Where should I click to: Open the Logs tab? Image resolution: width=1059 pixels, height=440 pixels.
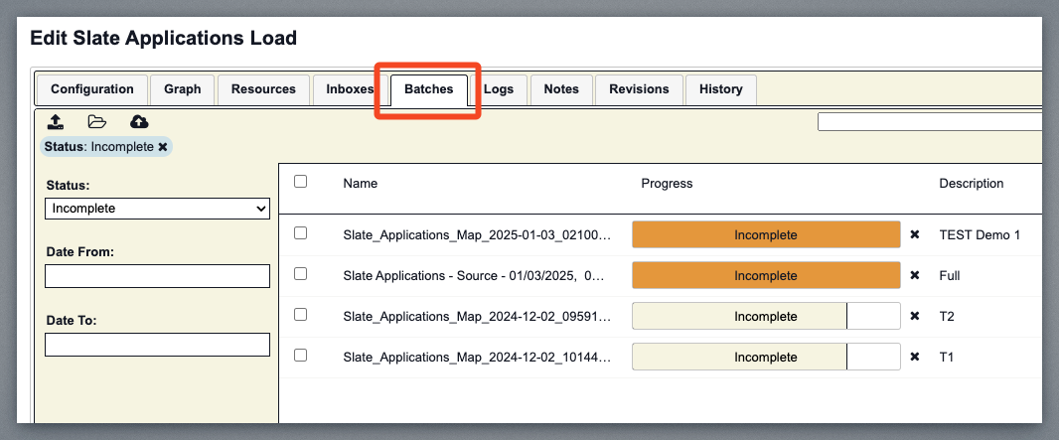(x=499, y=89)
